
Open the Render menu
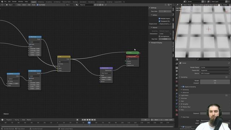14,1
